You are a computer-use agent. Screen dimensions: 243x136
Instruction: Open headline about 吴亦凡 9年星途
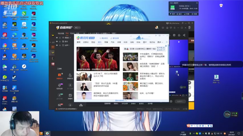point(105,85)
